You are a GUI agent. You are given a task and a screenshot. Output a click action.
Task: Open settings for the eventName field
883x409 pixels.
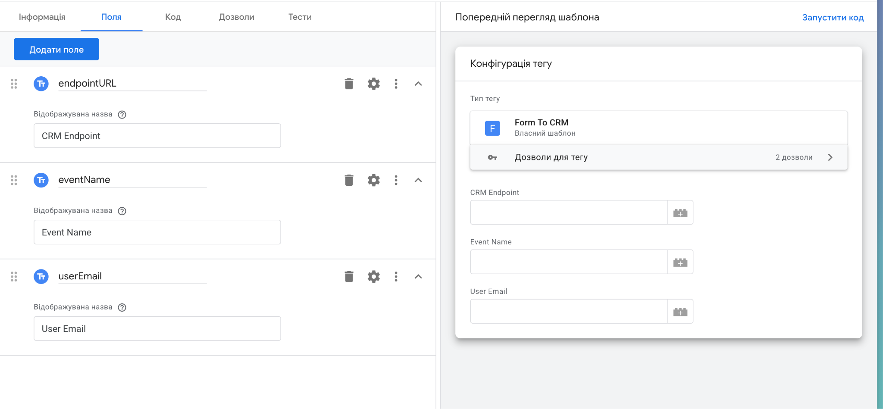(x=374, y=180)
